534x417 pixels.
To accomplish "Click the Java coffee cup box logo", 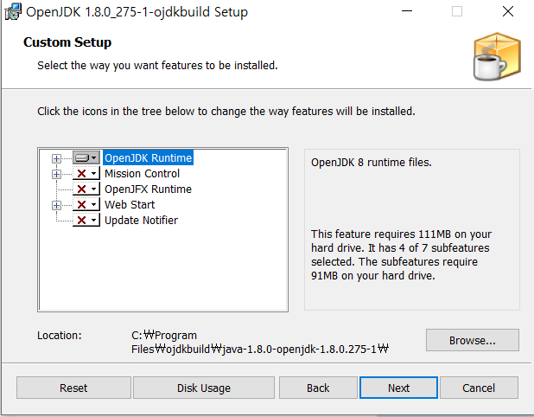I will [497, 56].
